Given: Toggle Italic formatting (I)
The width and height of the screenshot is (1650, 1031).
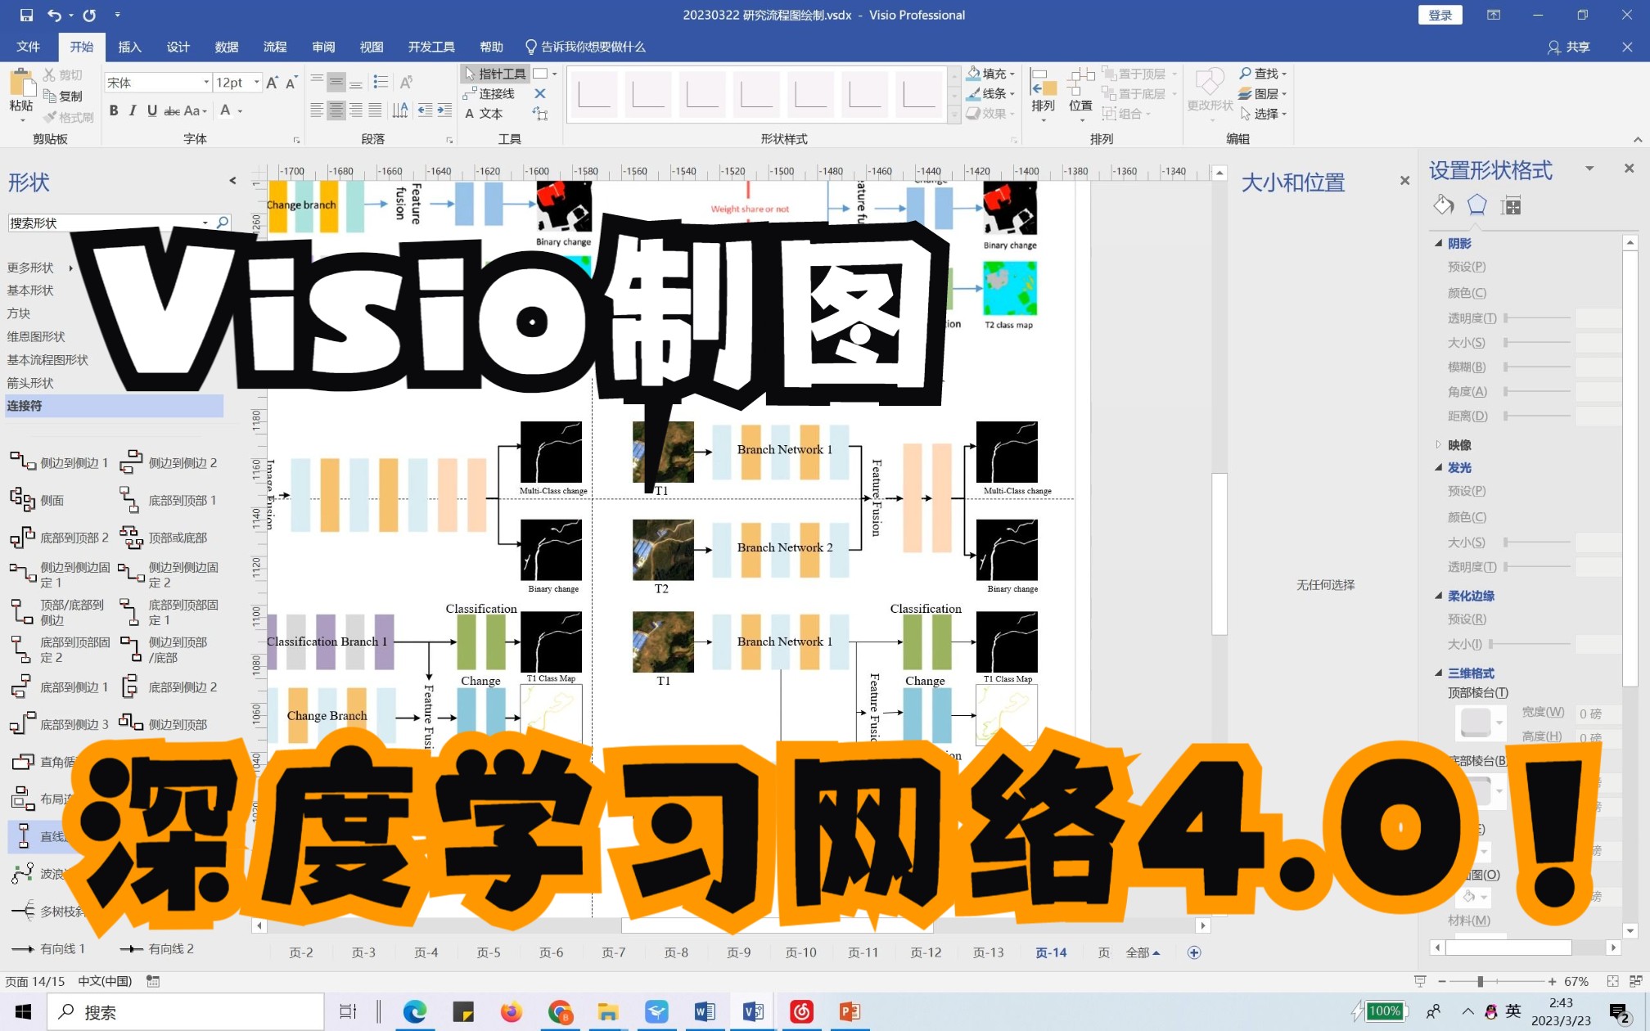Looking at the screenshot, I should (x=133, y=110).
